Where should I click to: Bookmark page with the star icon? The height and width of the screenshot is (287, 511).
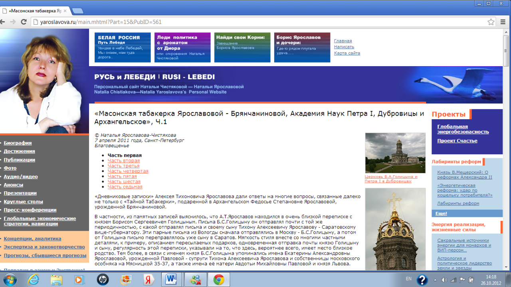coord(491,22)
